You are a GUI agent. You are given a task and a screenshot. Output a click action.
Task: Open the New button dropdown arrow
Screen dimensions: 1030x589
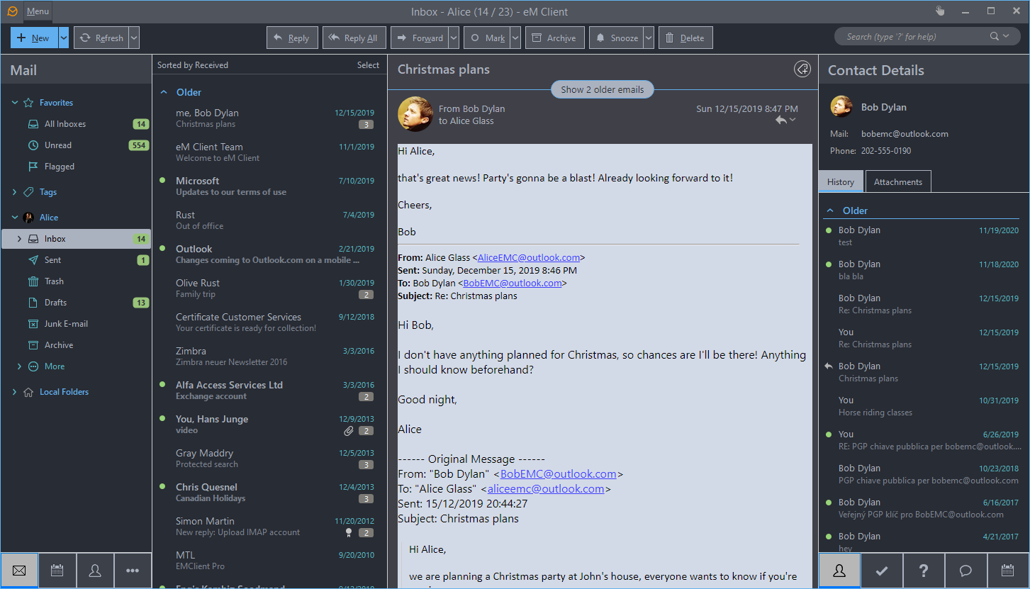(64, 38)
